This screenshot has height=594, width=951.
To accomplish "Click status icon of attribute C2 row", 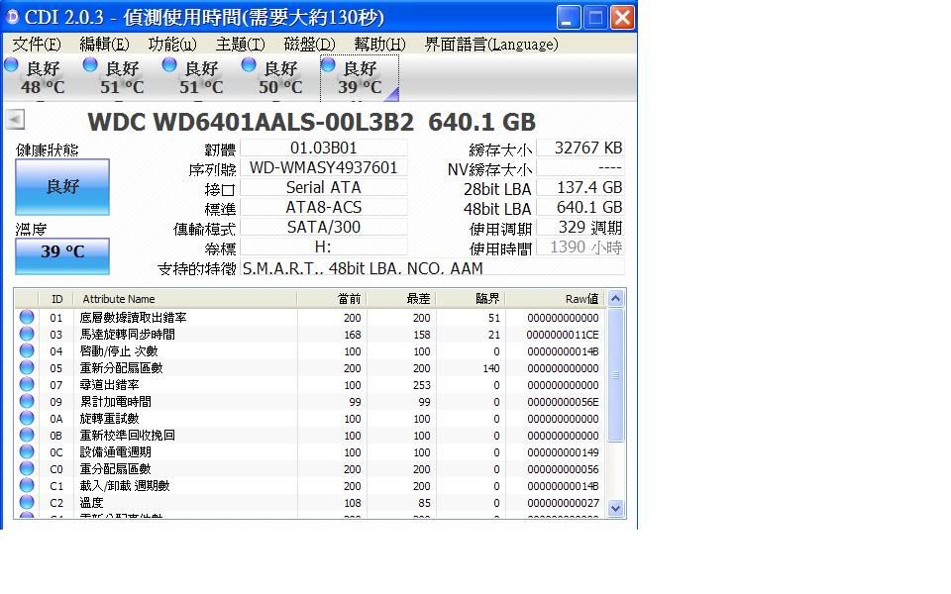I will pyautogui.click(x=27, y=503).
